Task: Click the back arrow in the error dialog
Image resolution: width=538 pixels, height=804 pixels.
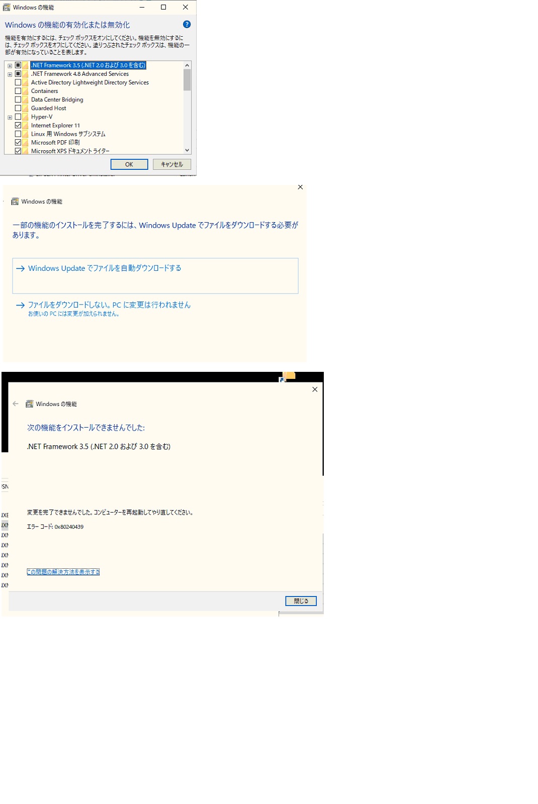Action: 16,404
